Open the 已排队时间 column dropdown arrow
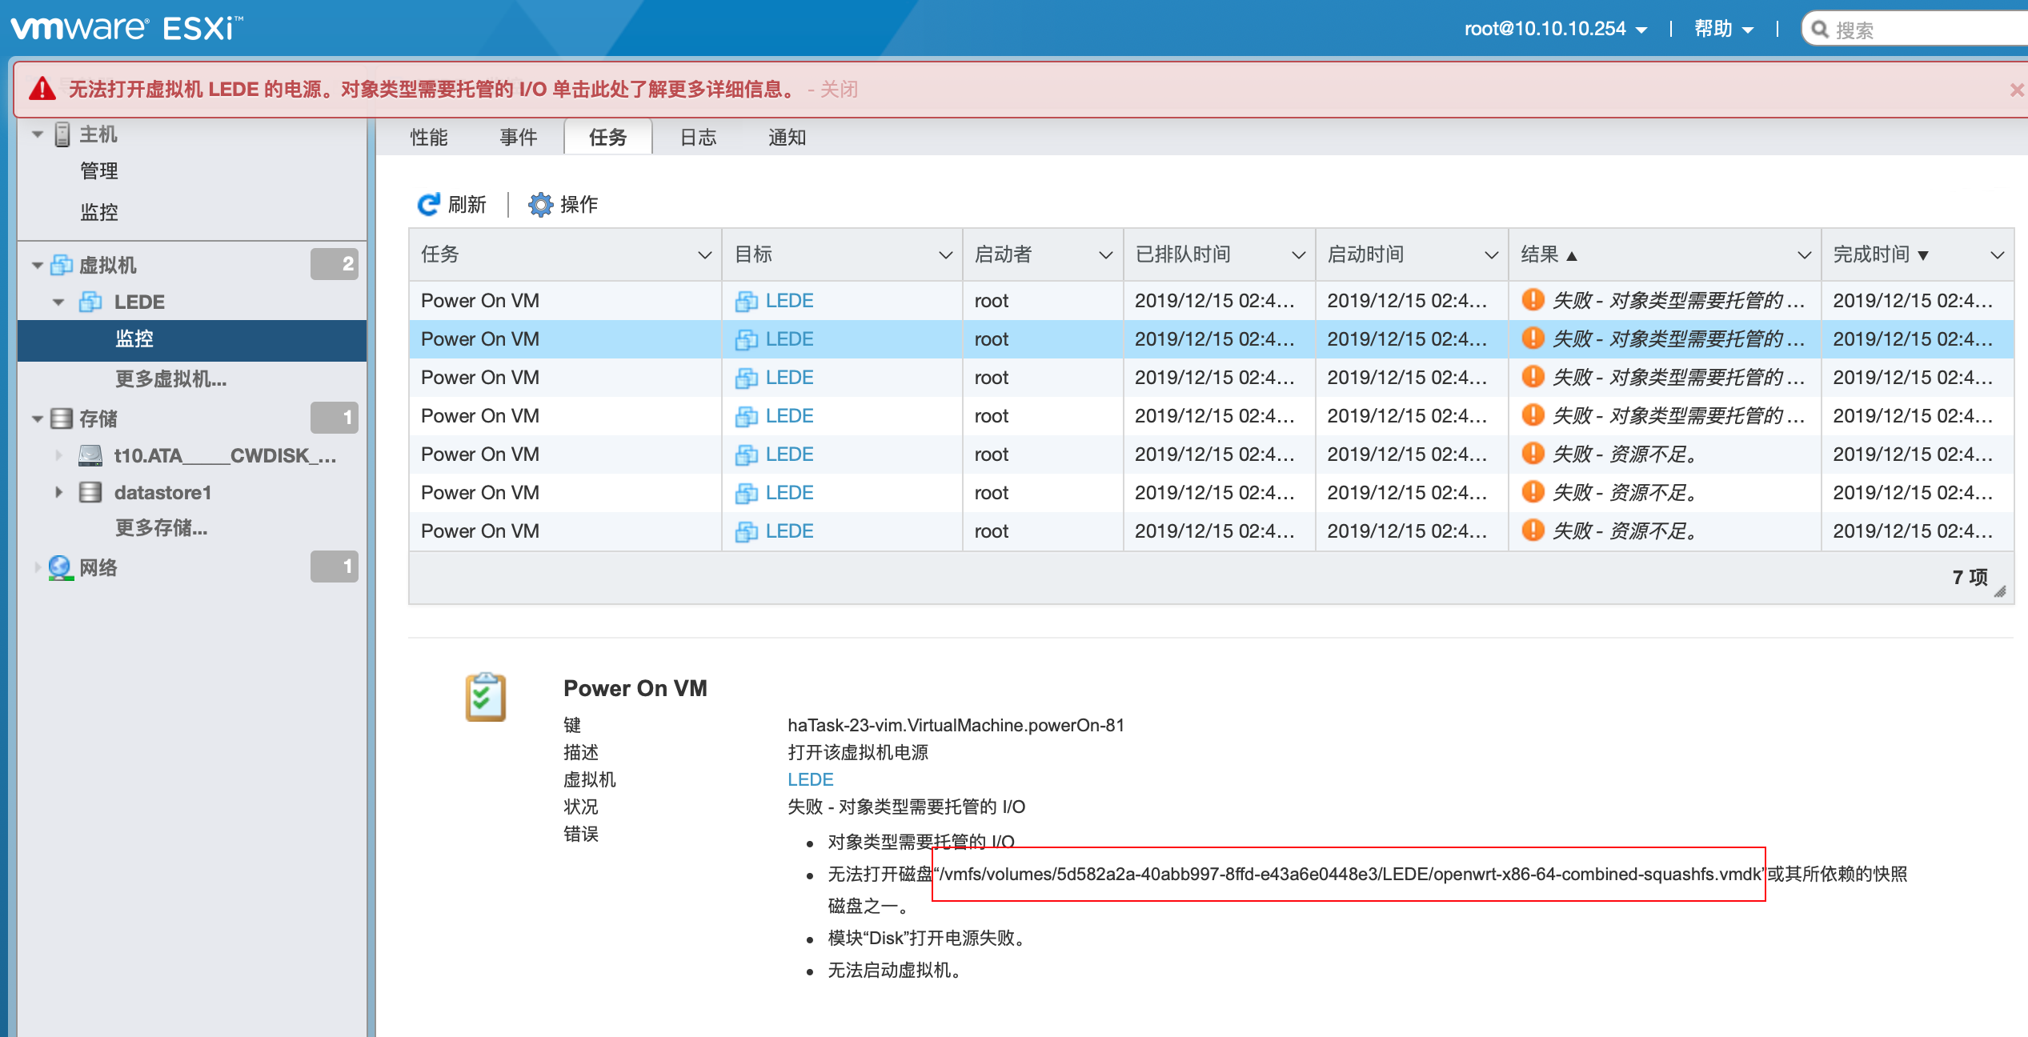 1299,255
